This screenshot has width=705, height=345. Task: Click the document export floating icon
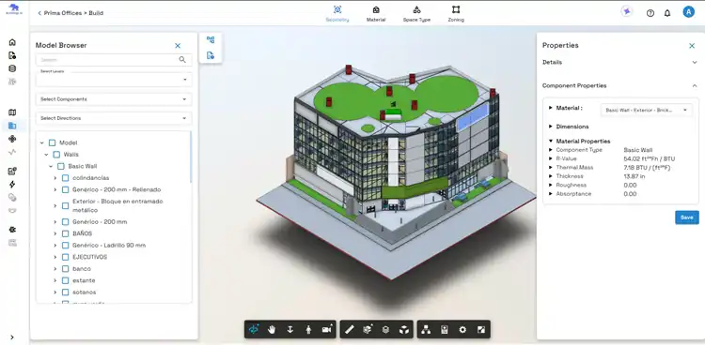click(211, 55)
